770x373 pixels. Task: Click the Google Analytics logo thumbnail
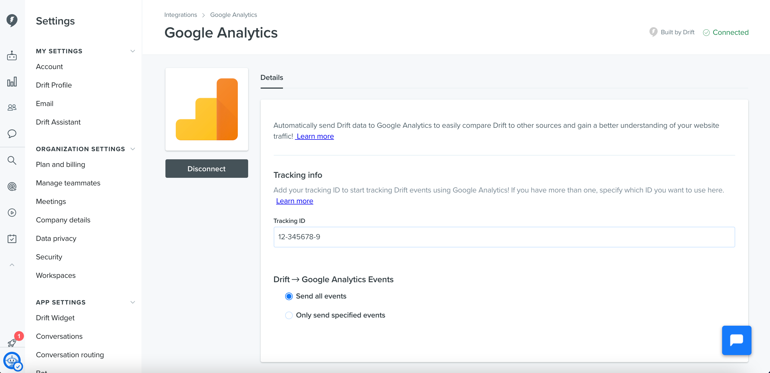click(207, 109)
